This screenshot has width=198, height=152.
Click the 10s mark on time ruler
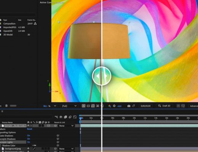click(x=134, y=118)
